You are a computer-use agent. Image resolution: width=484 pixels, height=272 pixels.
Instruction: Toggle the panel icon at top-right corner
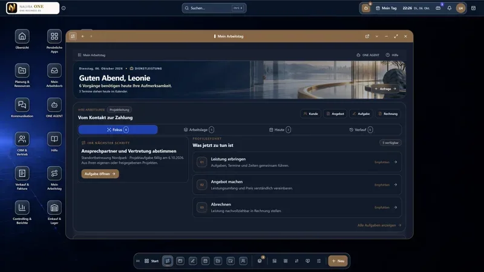coord(474,8)
